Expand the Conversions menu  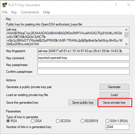[x=30, y=12]
